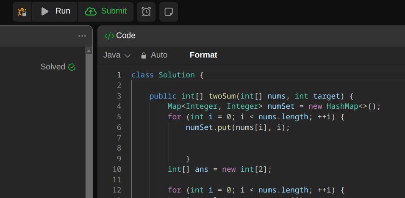The height and width of the screenshot is (198, 405).
Task: Run the code with the Run button
Action: pos(55,12)
